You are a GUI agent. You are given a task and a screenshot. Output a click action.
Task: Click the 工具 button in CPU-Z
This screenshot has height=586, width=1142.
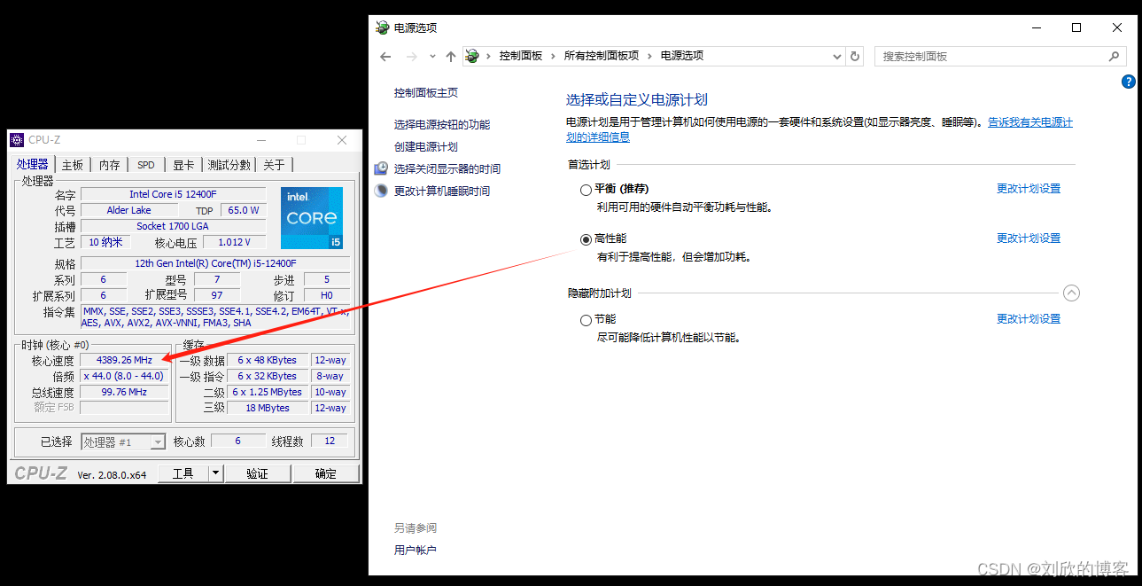pos(183,473)
